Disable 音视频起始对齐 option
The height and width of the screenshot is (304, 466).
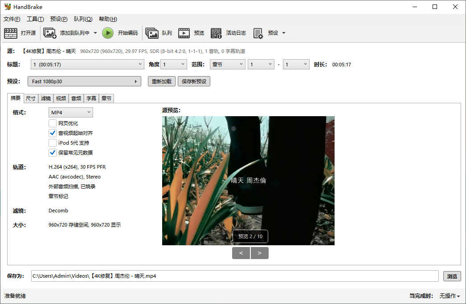point(53,133)
